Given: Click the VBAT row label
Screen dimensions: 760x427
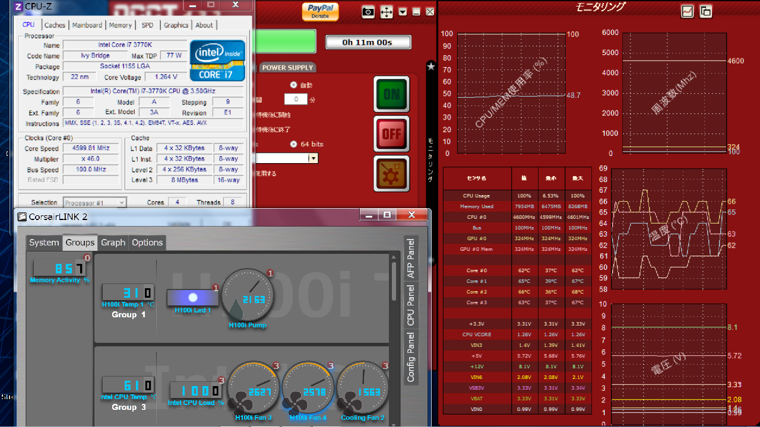Looking at the screenshot, I should tap(477, 399).
